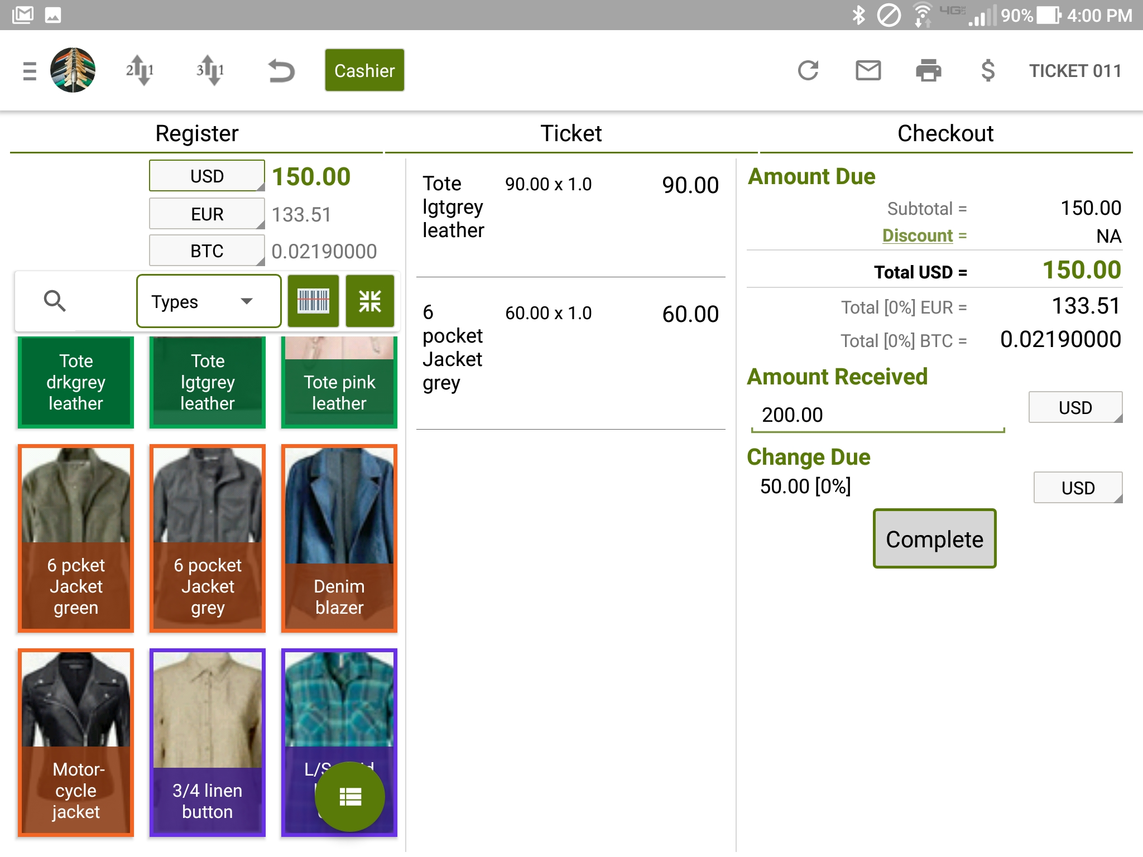Open the Change Due USD currency selector

tap(1077, 488)
